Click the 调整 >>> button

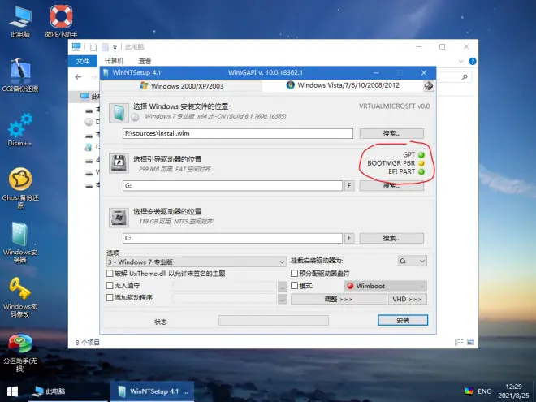pyautogui.click(x=339, y=299)
